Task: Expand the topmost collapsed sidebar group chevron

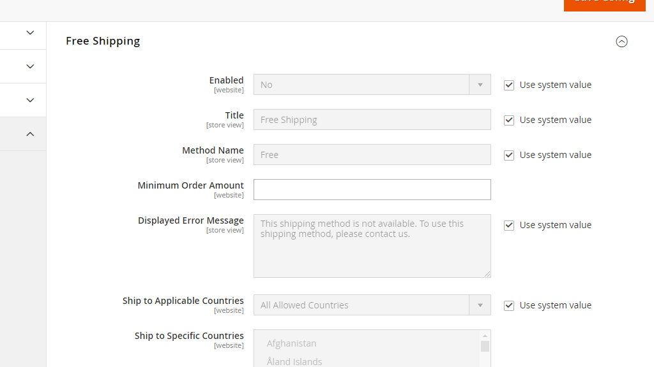Action: coord(30,32)
